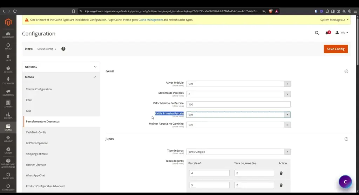This screenshot has width=359, height=195.
Task: Open the browser hamburger menu
Action: click(355, 11)
